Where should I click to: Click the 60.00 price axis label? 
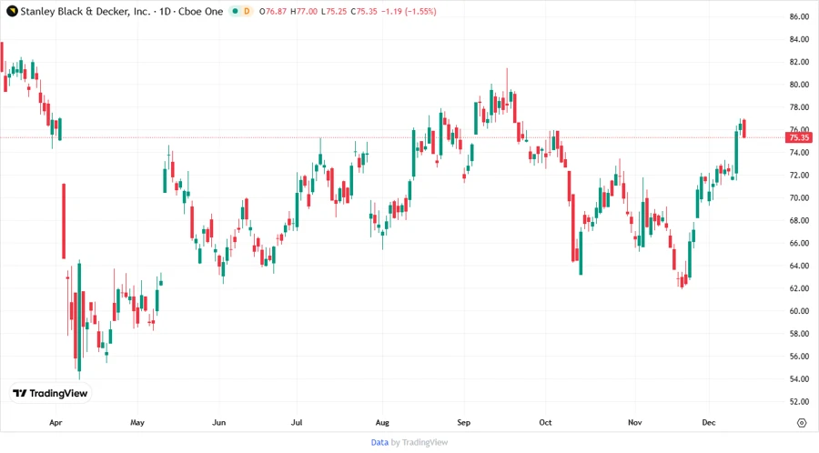[799, 311]
